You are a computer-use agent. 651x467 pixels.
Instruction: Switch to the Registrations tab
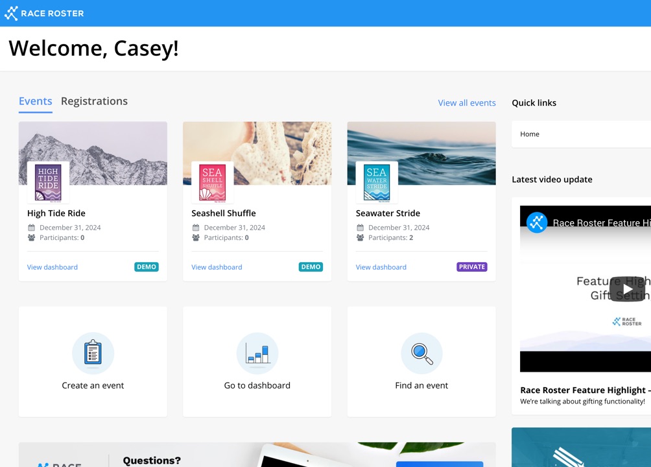coord(94,101)
